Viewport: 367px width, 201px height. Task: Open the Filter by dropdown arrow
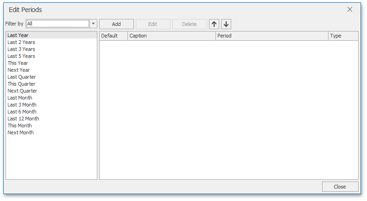point(93,24)
